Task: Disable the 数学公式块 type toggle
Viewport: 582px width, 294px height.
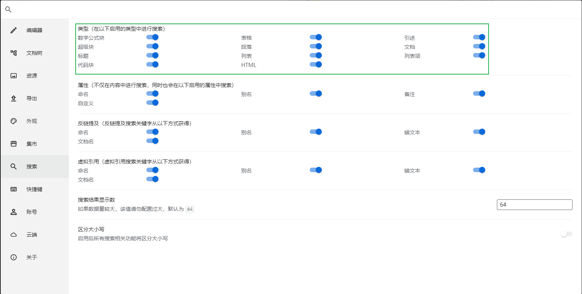Action: click(x=152, y=37)
